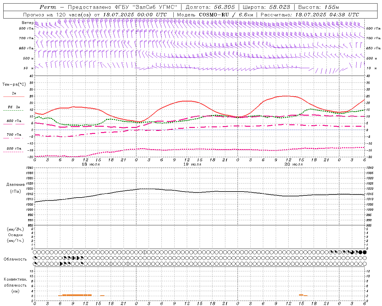
Task: Click the green dashed "Td 2м" legend line
Action: (x=13, y=111)
